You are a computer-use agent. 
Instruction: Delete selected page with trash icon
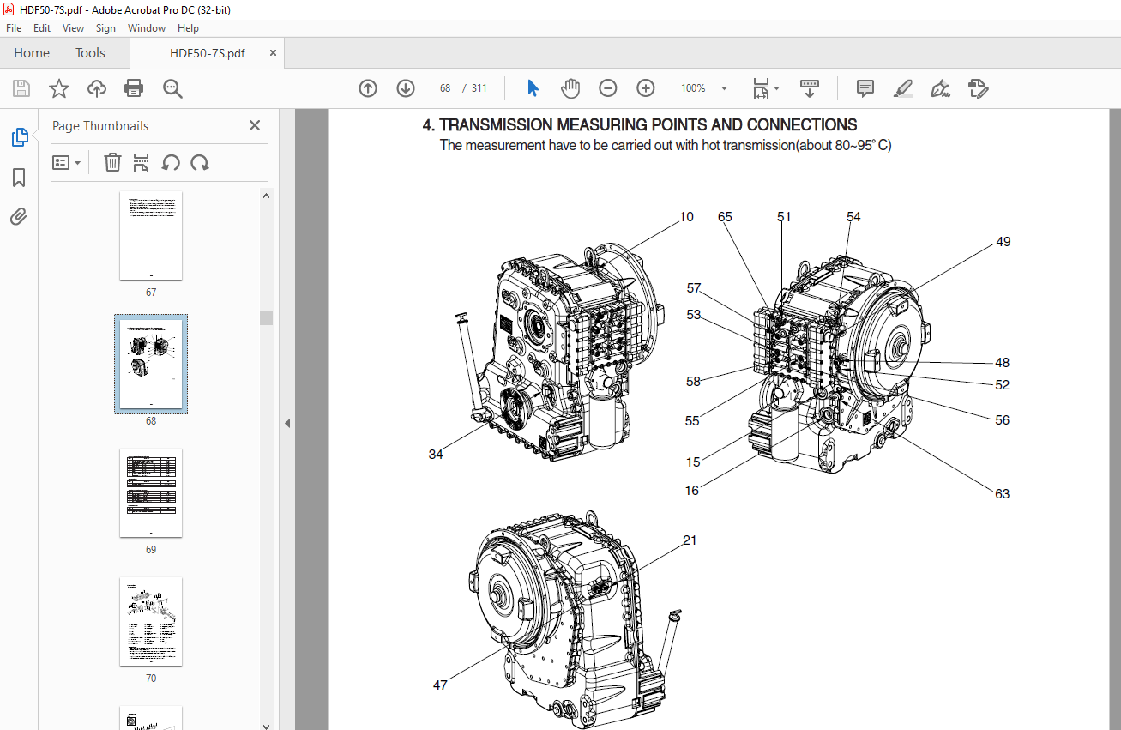(x=112, y=163)
